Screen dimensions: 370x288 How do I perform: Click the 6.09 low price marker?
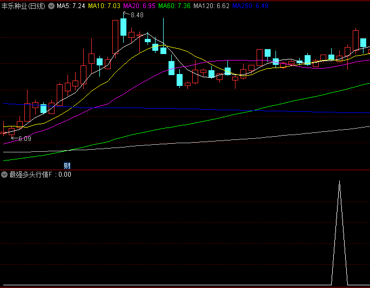[25, 139]
